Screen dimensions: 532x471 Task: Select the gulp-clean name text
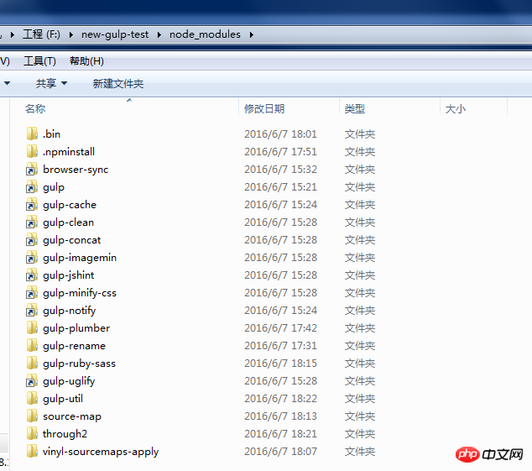pos(68,222)
